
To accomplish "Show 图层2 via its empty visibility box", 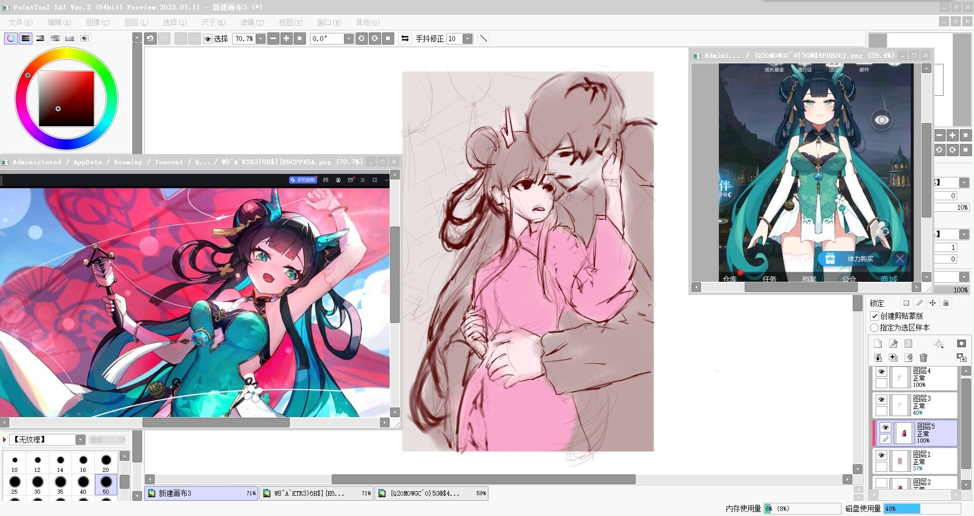I will coord(881,483).
